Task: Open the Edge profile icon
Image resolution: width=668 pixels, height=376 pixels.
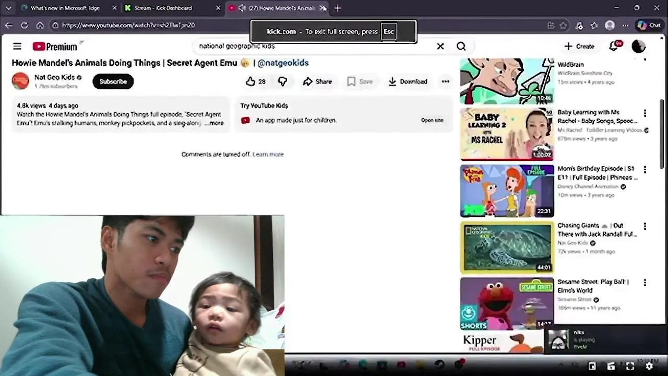Action: 610,25
